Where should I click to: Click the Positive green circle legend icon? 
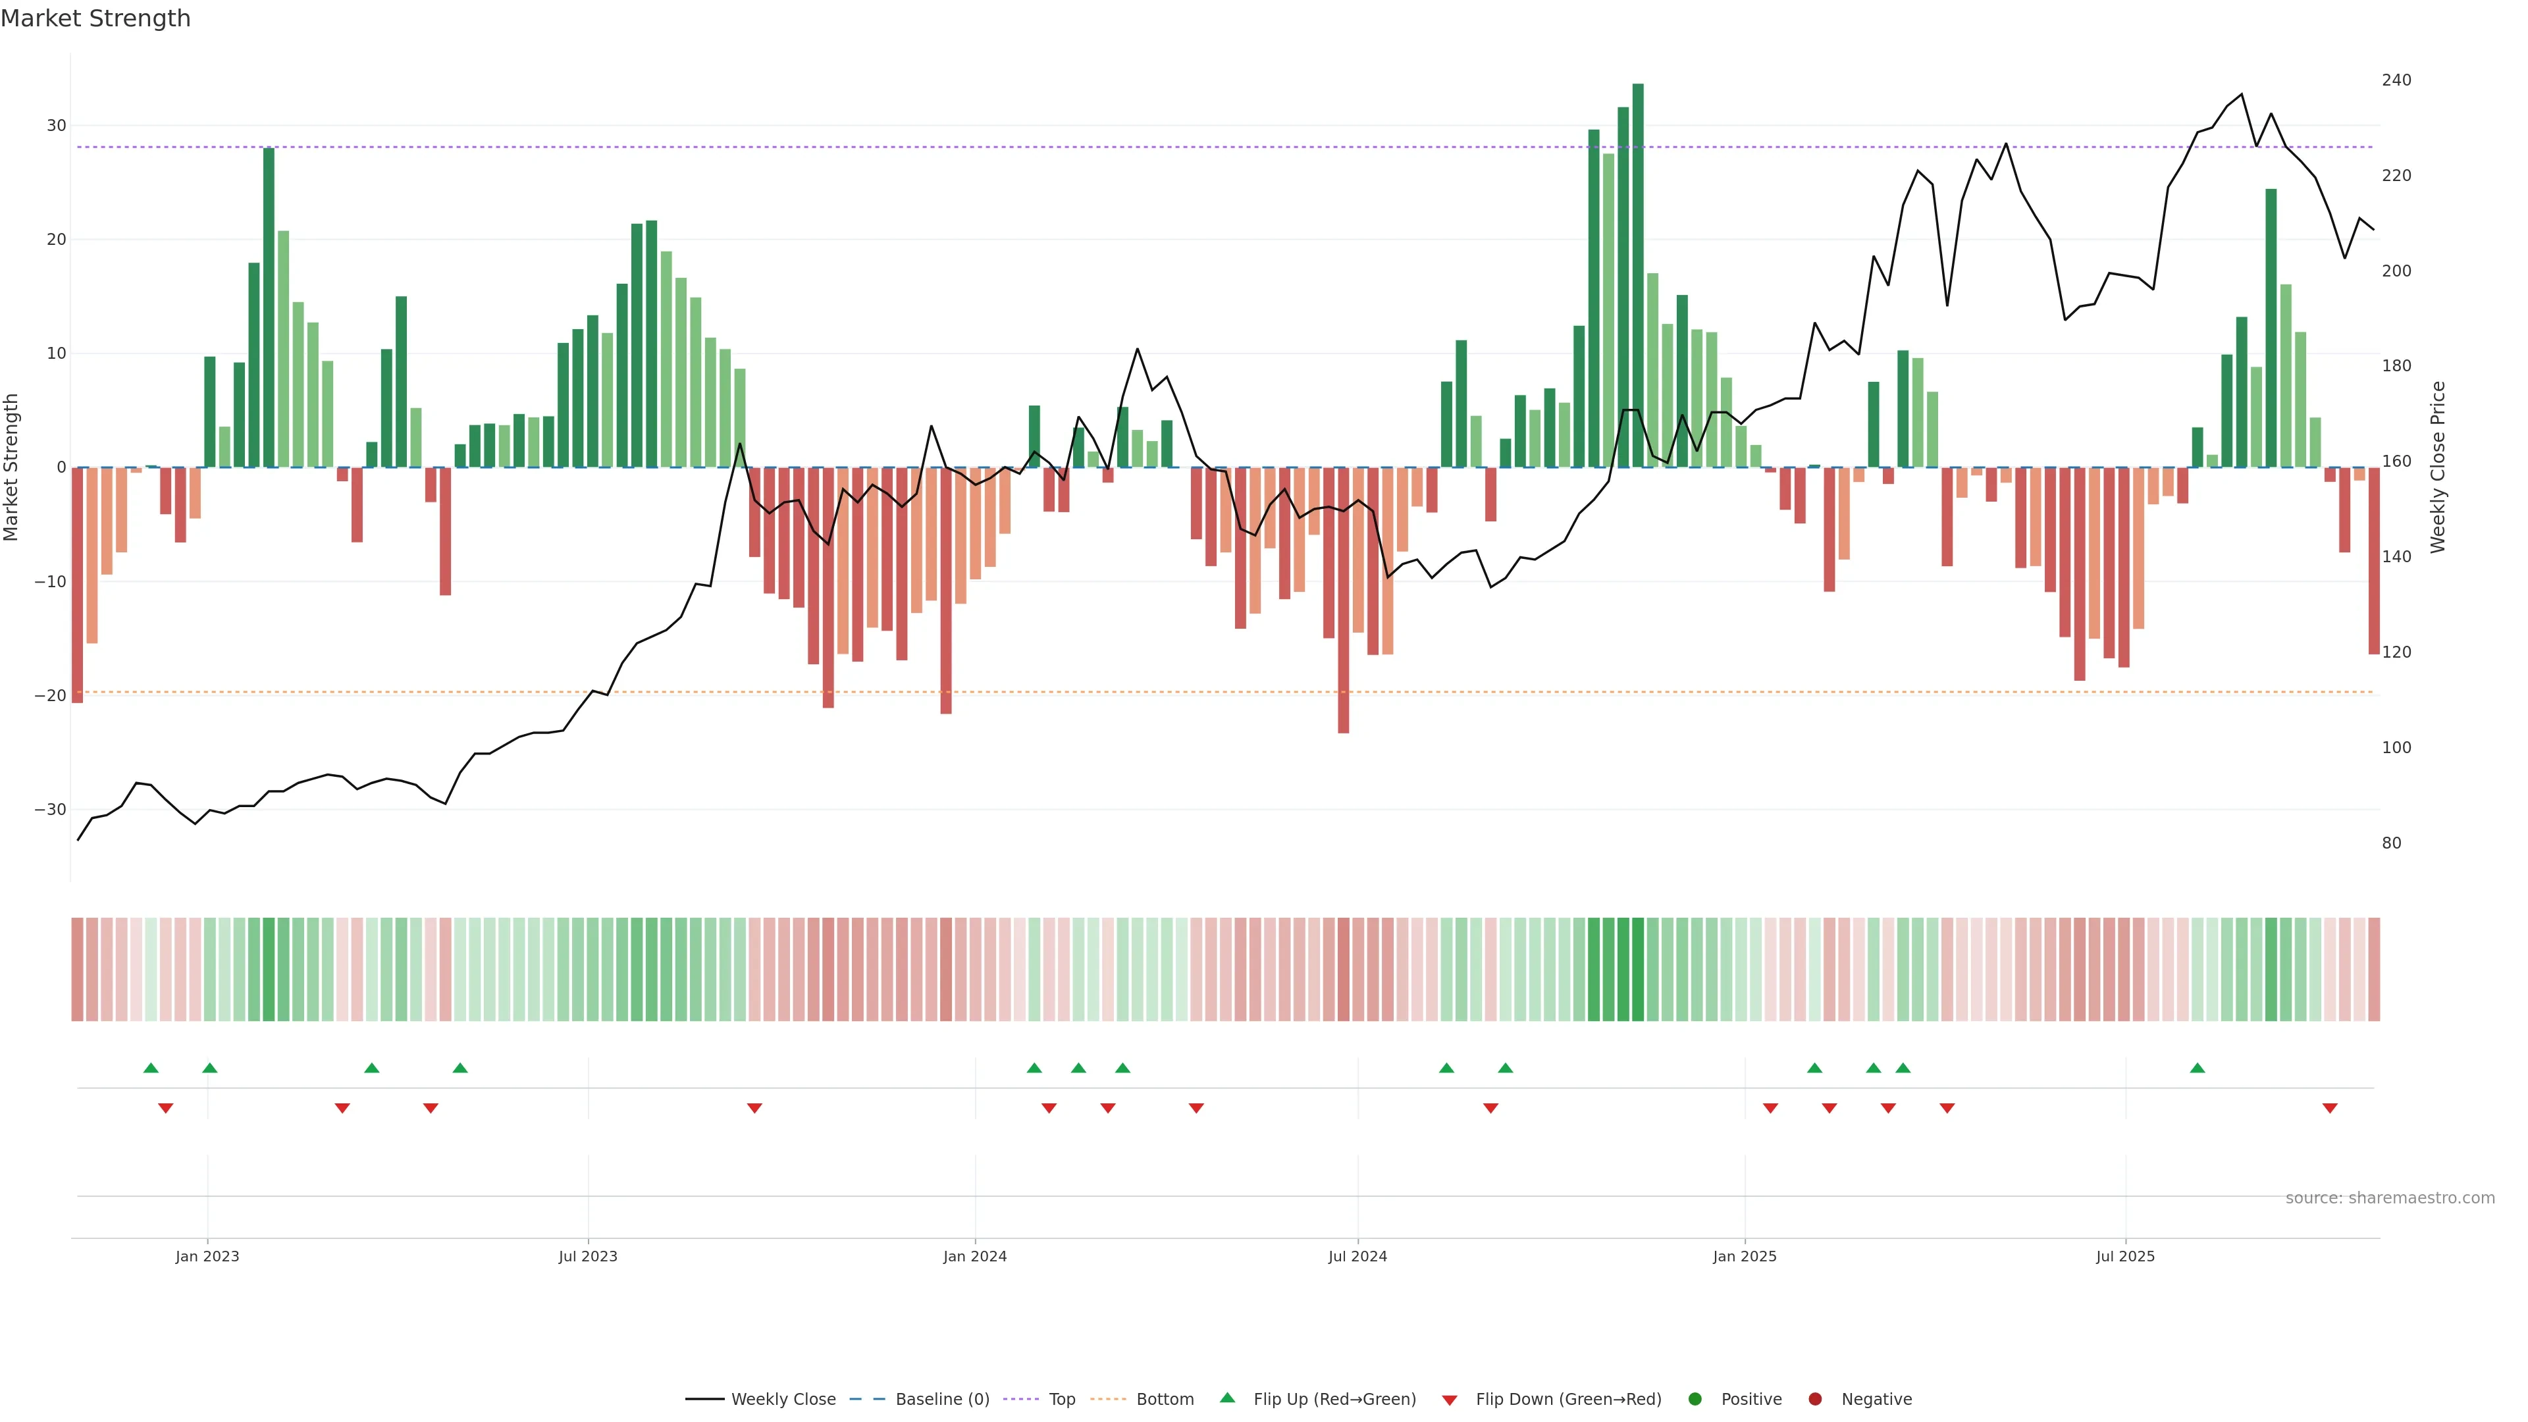(1695, 1398)
